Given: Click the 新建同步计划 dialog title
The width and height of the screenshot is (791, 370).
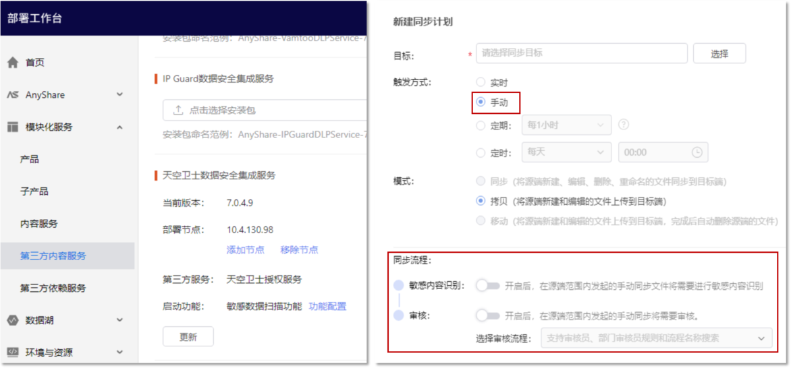Looking at the screenshot, I should pyautogui.click(x=422, y=22).
